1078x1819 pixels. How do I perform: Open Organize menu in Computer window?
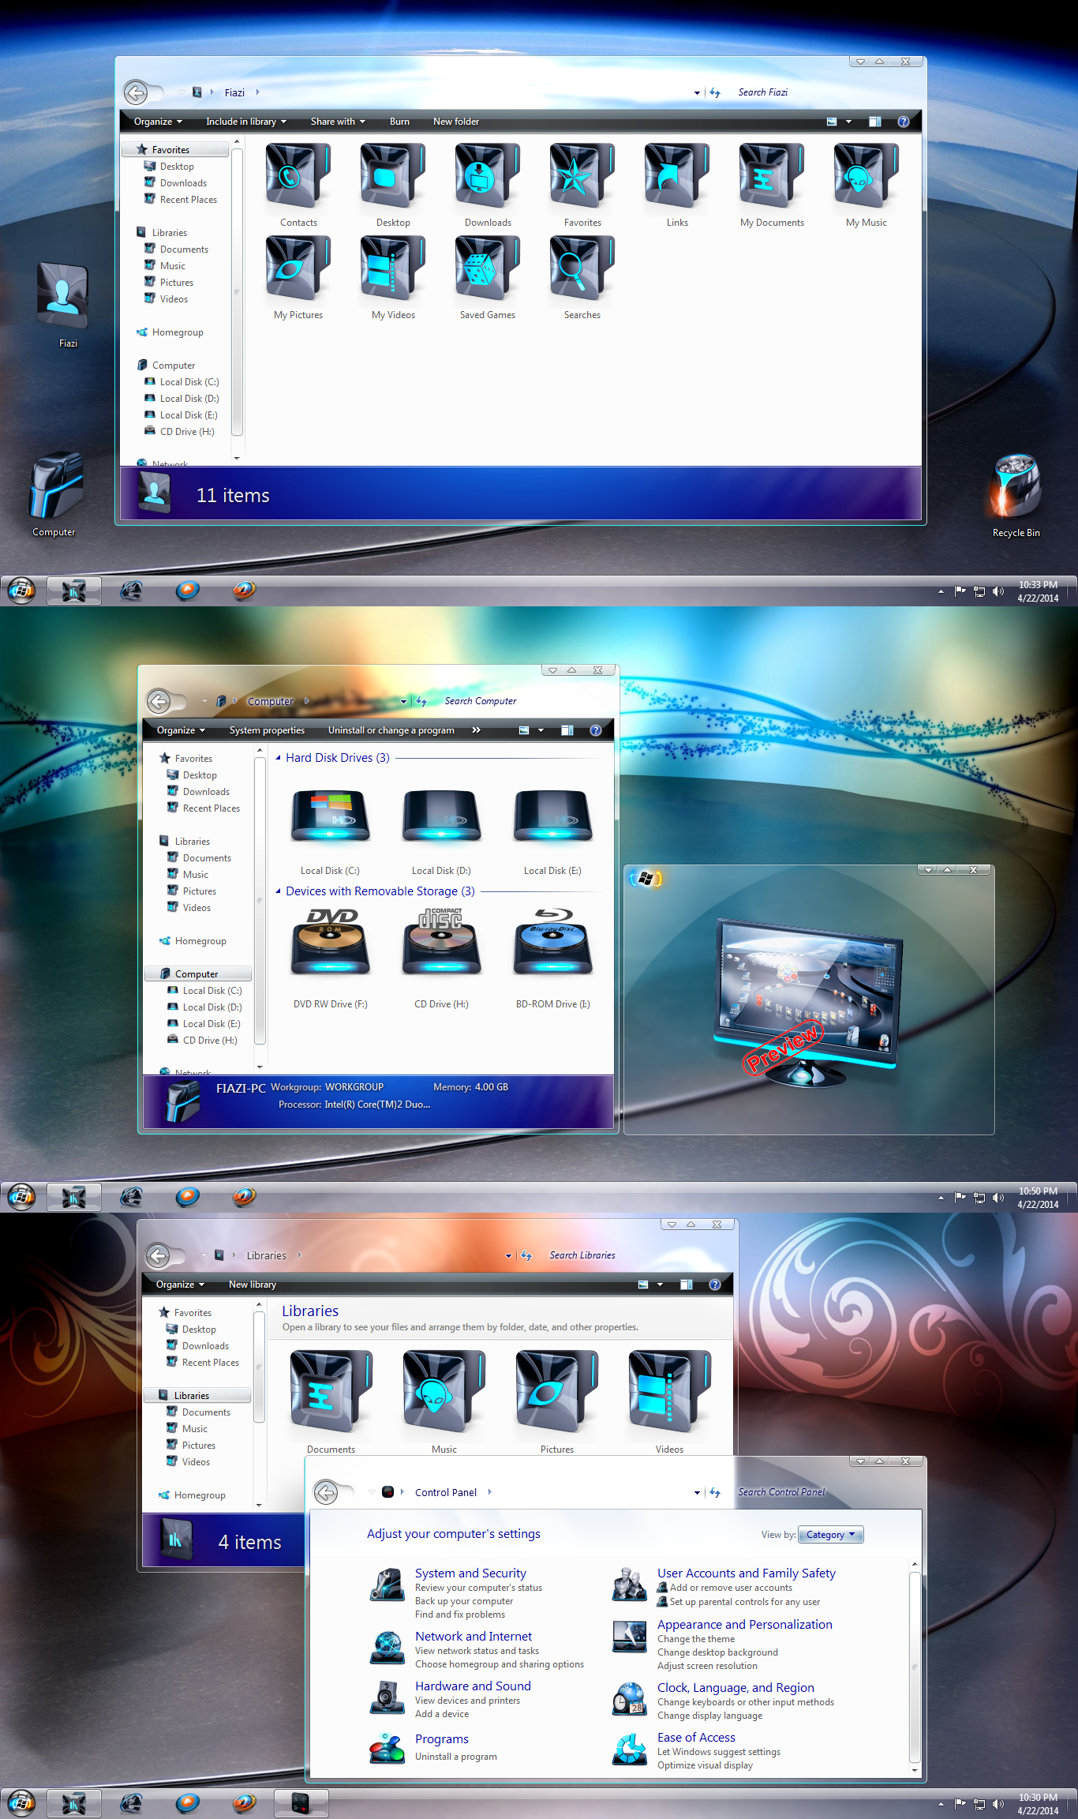pyautogui.click(x=181, y=730)
